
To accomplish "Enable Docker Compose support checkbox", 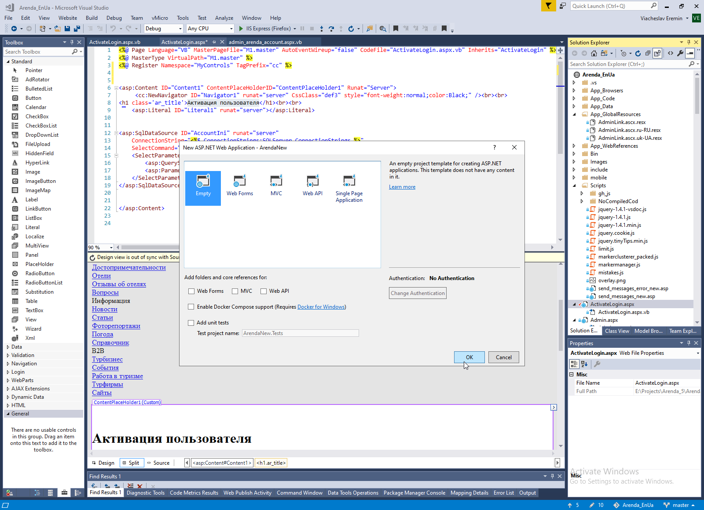I will pos(191,307).
